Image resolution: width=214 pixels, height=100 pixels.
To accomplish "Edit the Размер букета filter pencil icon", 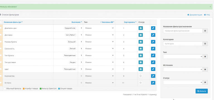I will 153,42.
